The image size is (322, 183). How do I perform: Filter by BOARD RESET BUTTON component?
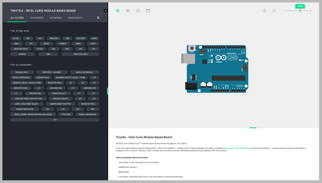60,104
